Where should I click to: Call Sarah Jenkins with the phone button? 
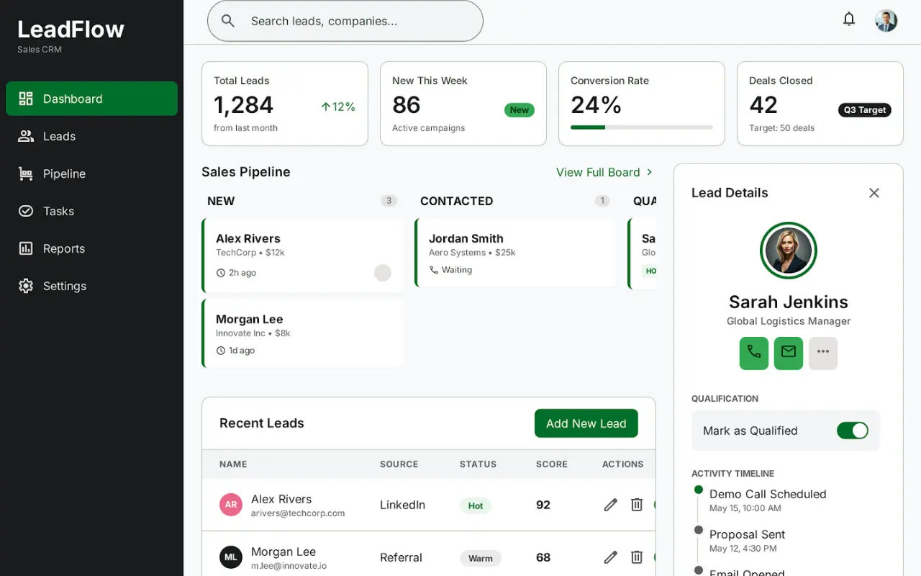(754, 353)
